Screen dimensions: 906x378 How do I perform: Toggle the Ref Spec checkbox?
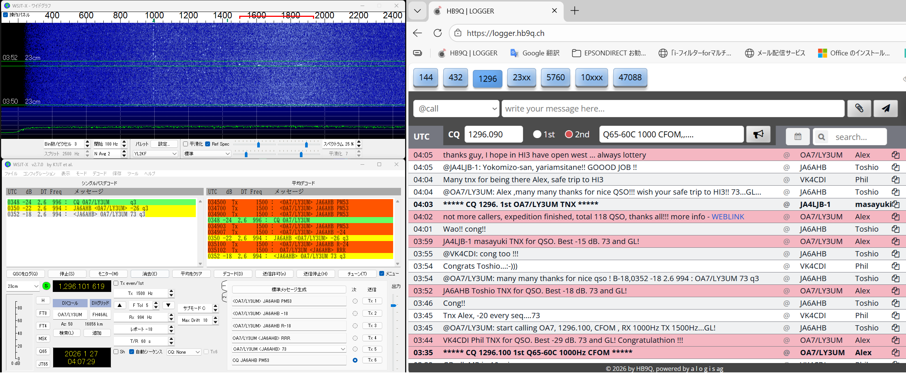point(208,144)
